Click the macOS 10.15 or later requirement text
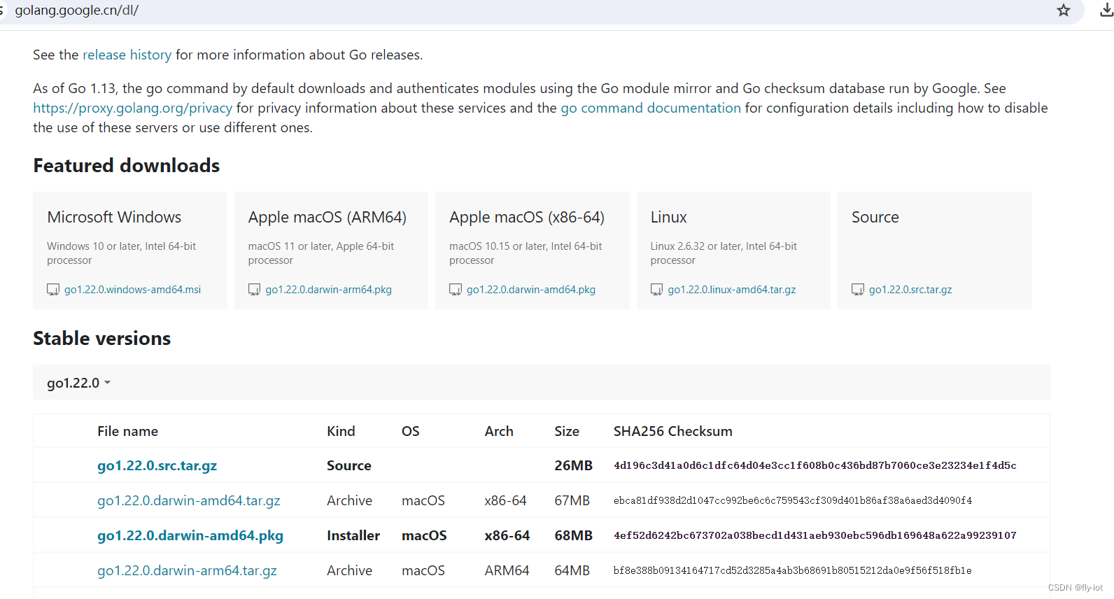Viewport: 1114px width, 599px height. pyautogui.click(x=526, y=253)
